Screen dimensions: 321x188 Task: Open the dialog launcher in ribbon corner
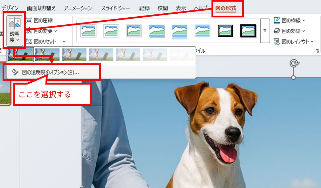point(317,51)
